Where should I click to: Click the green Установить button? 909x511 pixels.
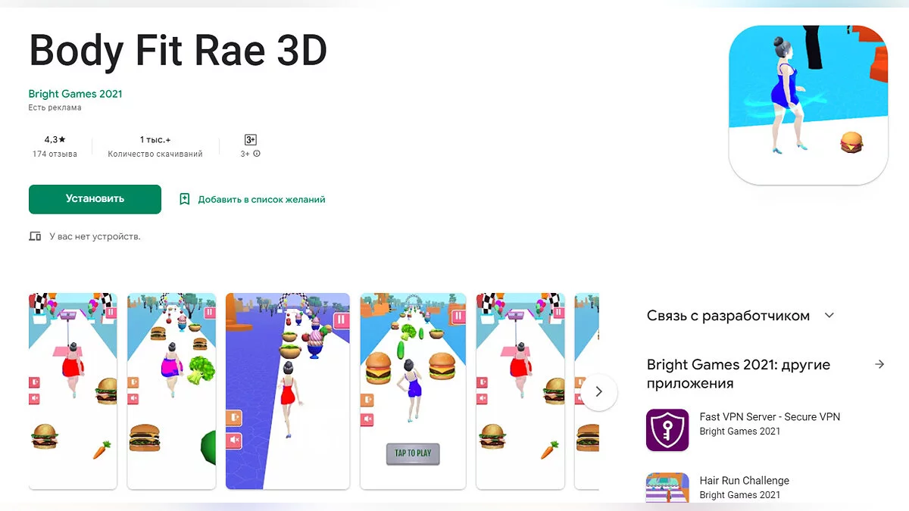(x=95, y=199)
